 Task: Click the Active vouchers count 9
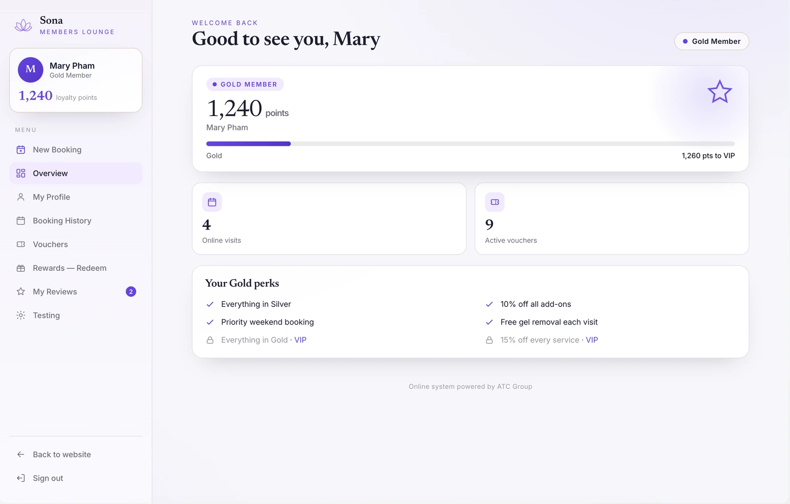click(x=489, y=225)
